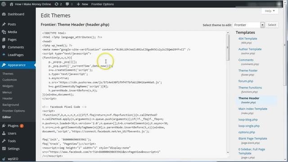Open the Author Template file
The image size is (288, 162).
coord(250,49)
